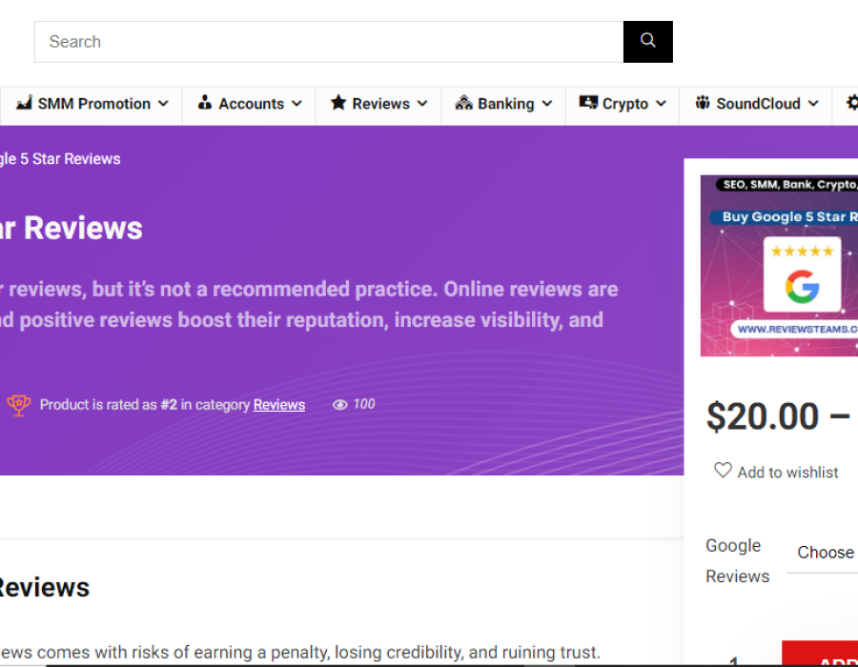Focus the Search text field
The image size is (858, 667).
329,42
